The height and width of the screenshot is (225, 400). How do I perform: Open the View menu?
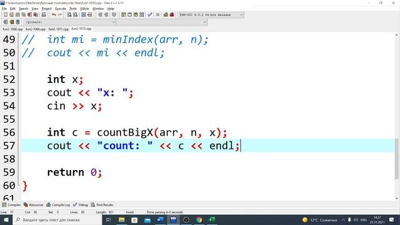35,9
